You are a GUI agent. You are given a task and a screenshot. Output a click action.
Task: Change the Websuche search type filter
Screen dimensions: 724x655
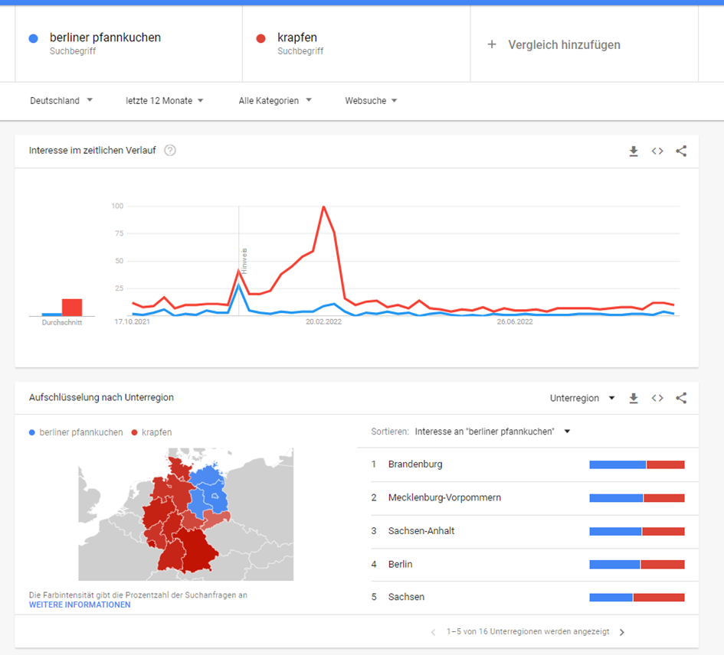[371, 100]
